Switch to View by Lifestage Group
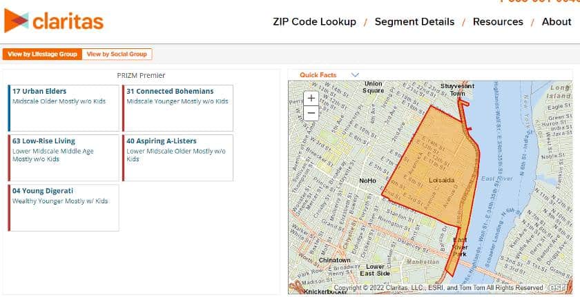 coord(42,54)
